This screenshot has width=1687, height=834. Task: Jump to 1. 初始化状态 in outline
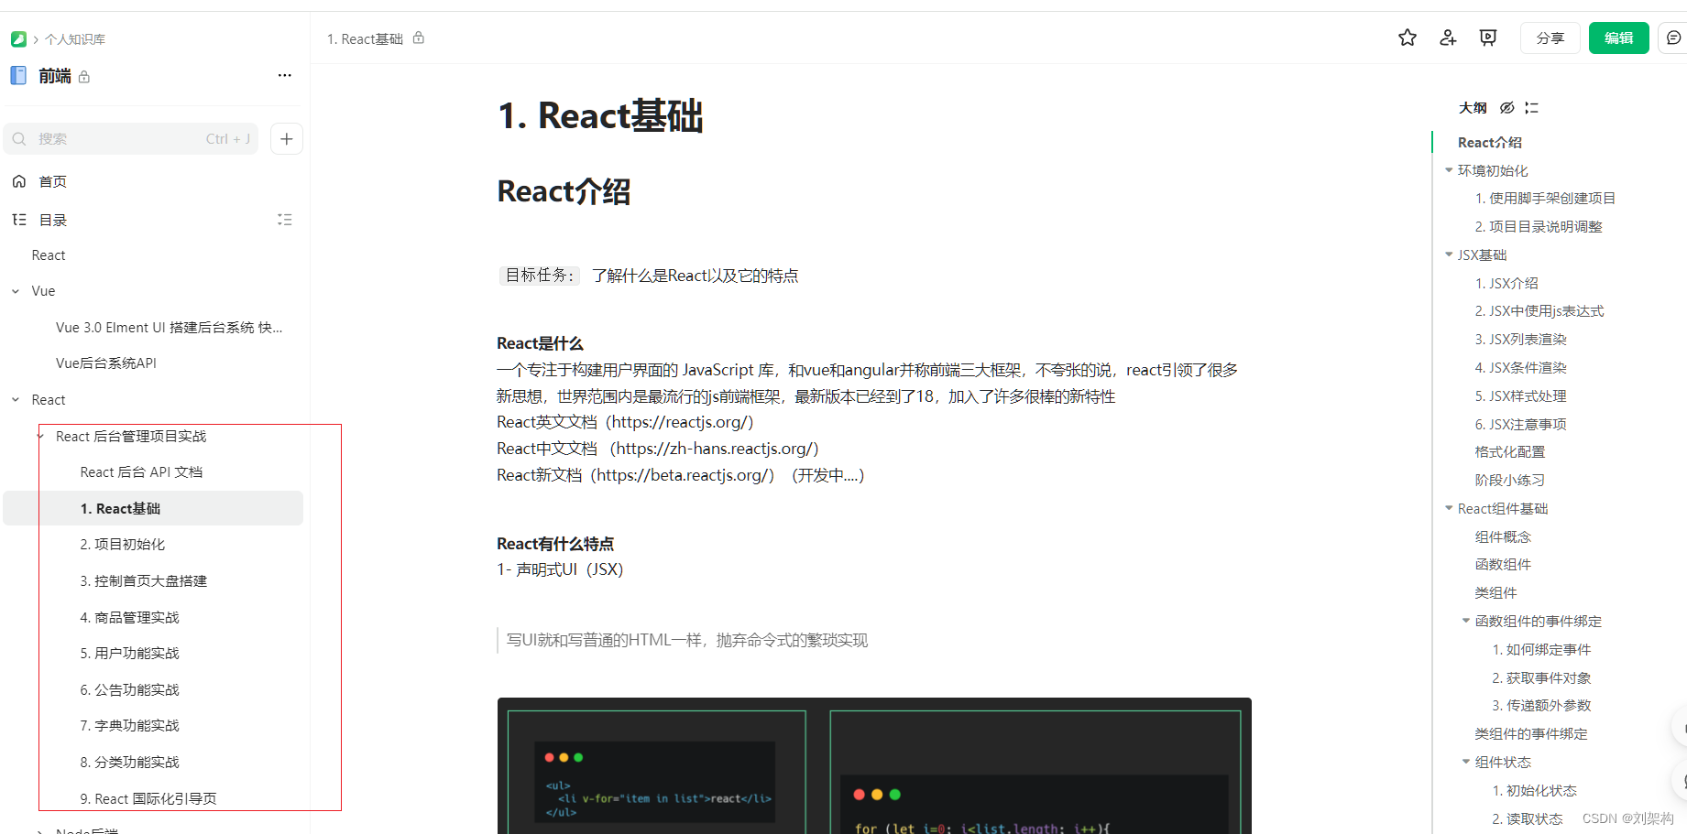coord(1534,791)
